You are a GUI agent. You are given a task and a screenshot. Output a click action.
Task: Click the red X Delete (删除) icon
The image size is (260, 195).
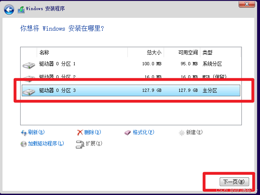[80, 133]
